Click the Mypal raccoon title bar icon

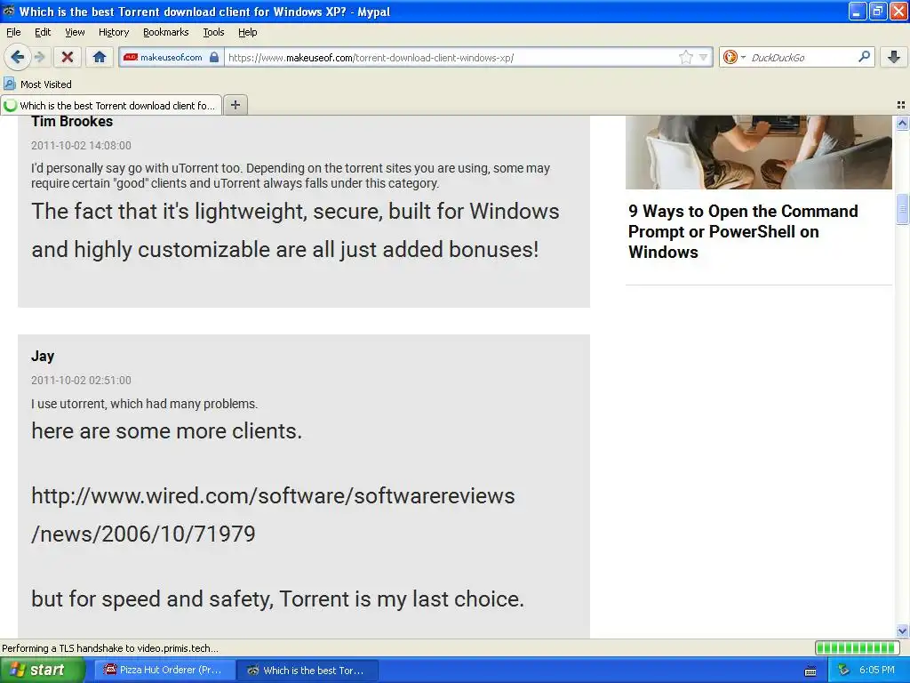click(9, 11)
